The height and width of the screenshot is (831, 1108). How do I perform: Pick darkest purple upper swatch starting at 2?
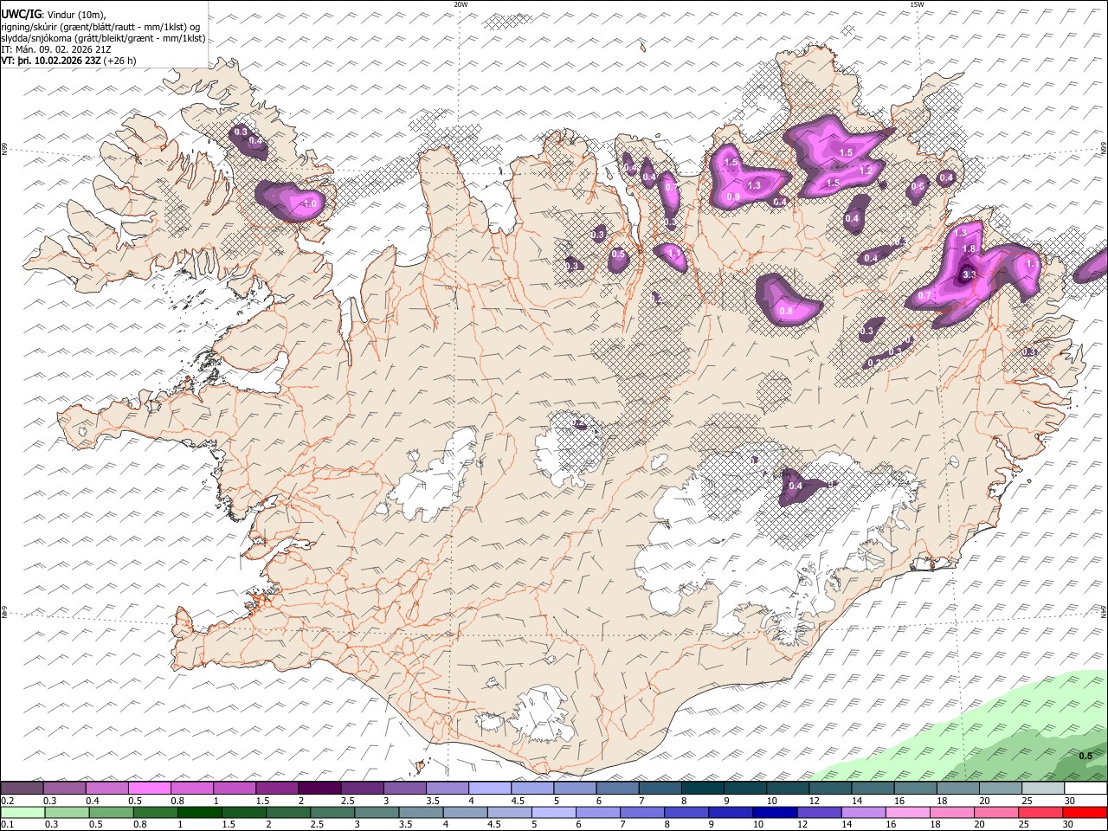click(x=319, y=788)
